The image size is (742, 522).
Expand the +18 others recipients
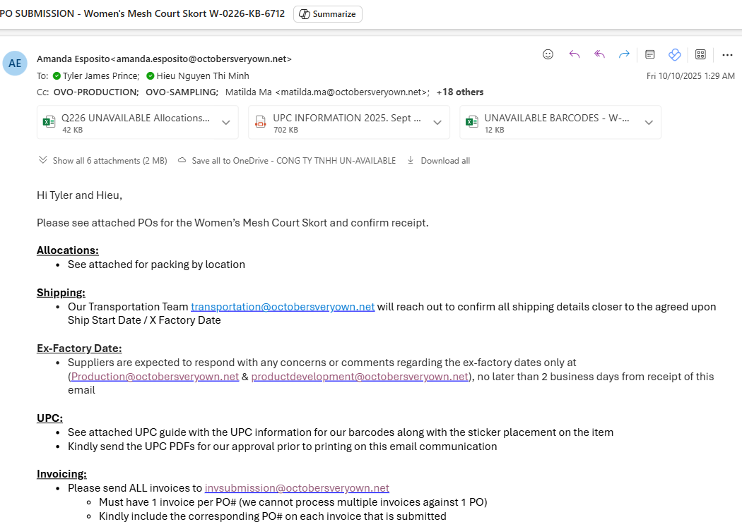(x=460, y=92)
